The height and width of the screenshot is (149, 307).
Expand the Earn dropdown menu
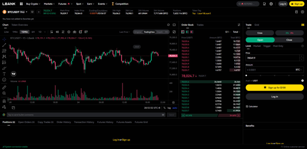pos(91,4)
